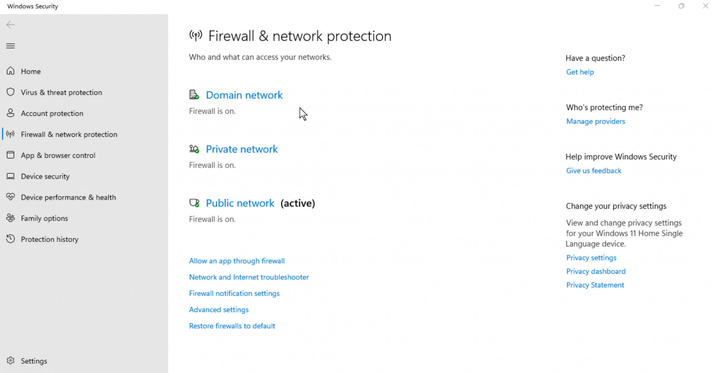Open the hamburger navigation menu
Viewport: 712px width, 373px height.
pyautogui.click(x=10, y=46)
